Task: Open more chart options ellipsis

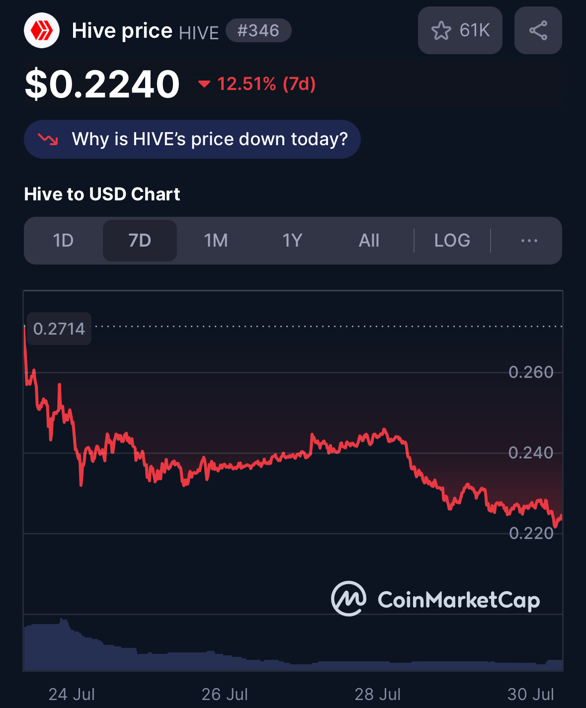Action: click(x=529, y=241)
